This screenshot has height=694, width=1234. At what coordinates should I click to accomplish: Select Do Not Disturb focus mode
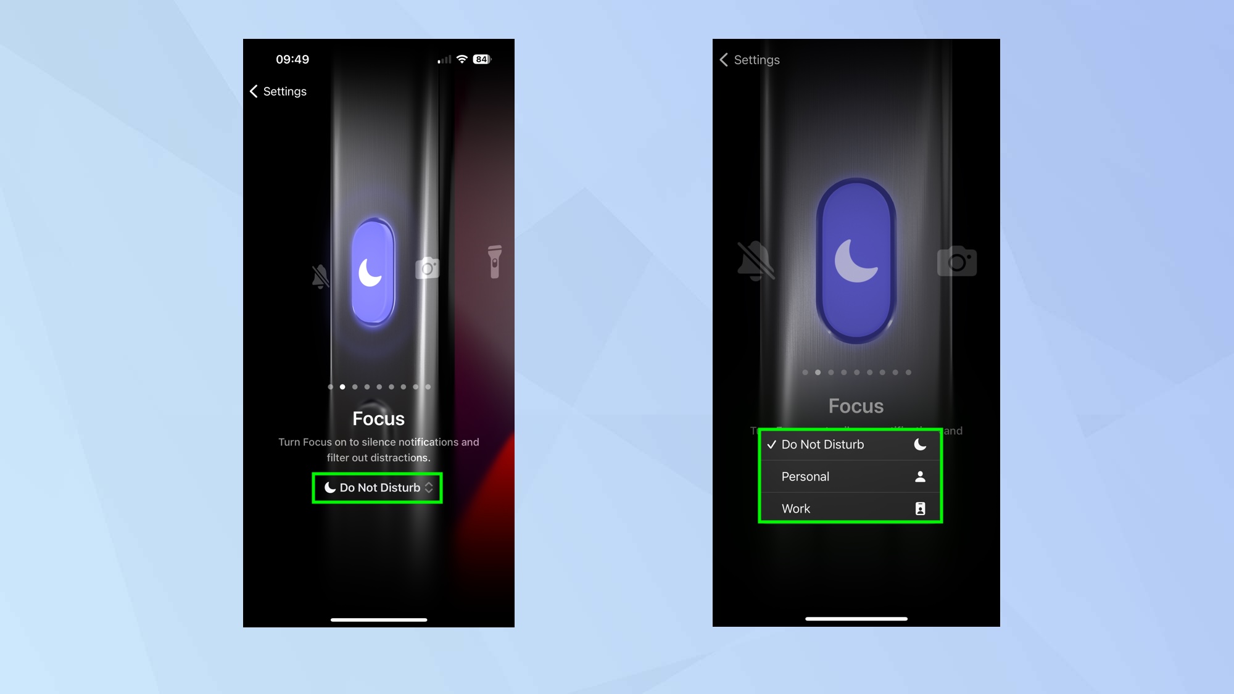point(849,444)
